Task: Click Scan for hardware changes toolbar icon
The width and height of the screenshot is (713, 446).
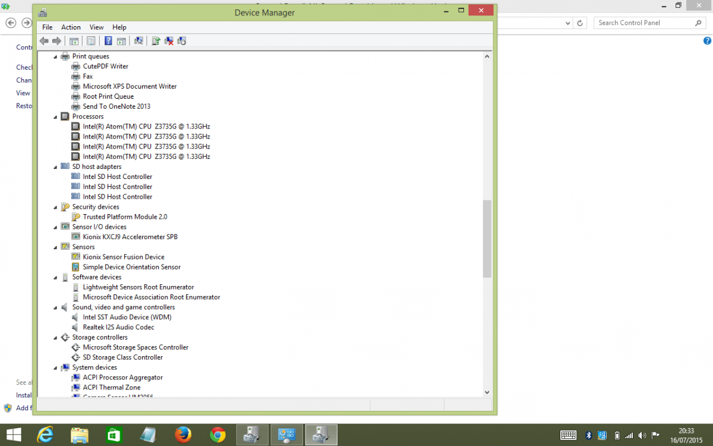Action: click(138, 41)
